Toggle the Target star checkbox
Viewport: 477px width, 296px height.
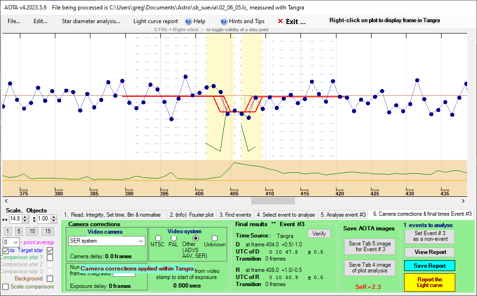pos(50,250)
